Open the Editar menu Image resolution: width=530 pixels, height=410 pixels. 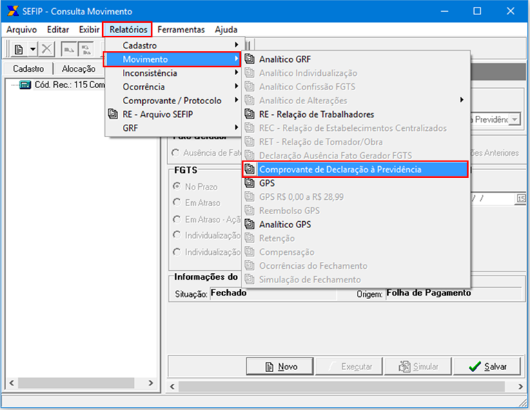click(x=58, y=30)
